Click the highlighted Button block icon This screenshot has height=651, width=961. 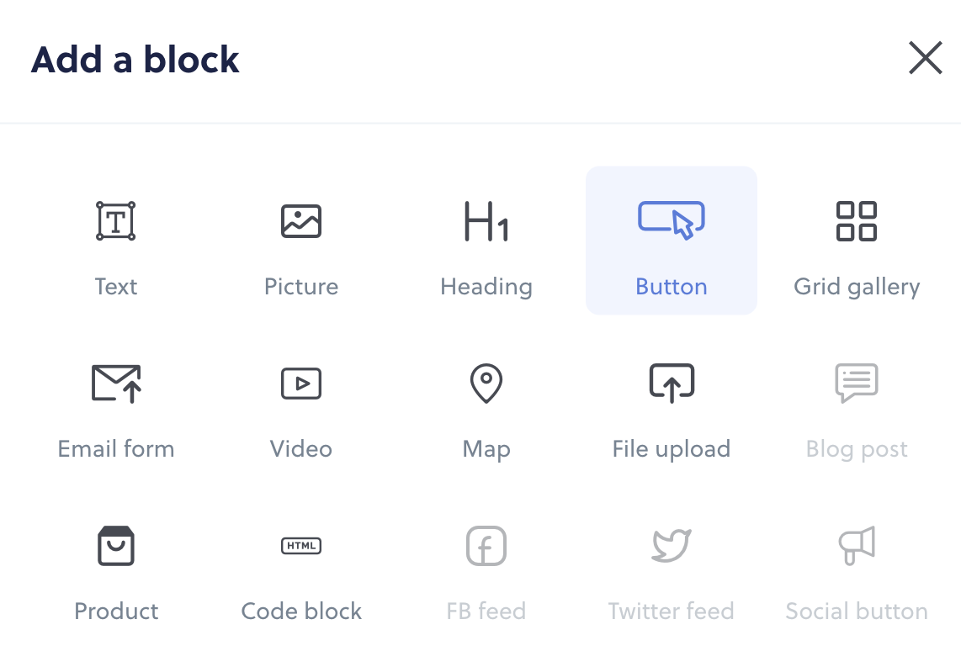pos(671,220)
